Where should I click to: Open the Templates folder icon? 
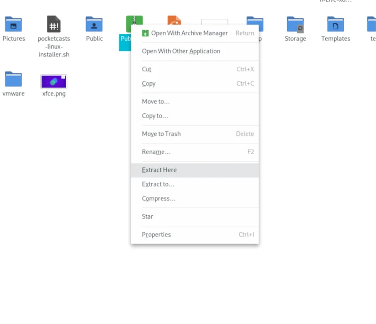[x=336, y=24]
